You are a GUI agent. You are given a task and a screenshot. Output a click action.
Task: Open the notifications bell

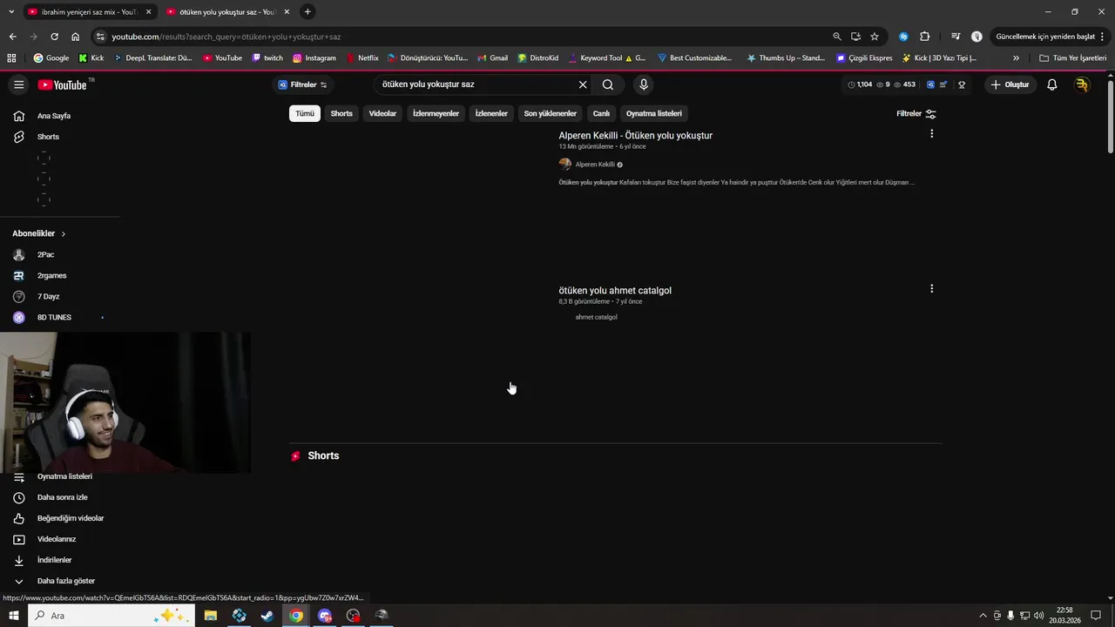point(1052,84)
